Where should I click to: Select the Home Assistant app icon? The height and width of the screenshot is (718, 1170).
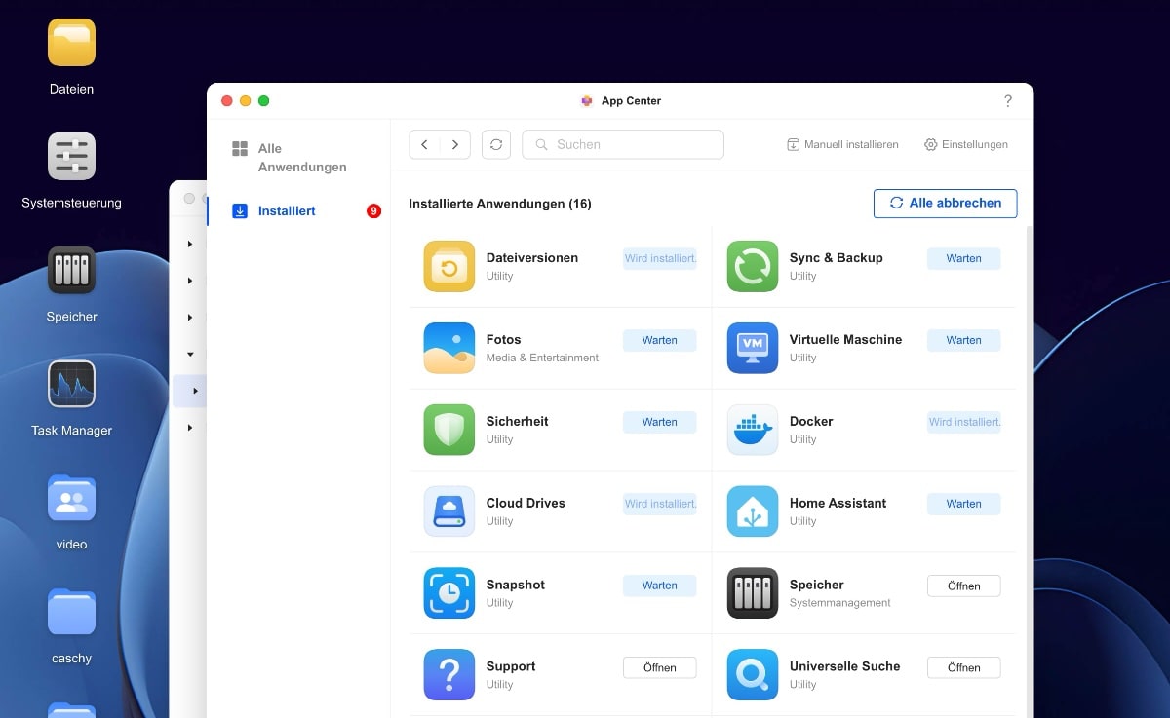click(752, 511)
